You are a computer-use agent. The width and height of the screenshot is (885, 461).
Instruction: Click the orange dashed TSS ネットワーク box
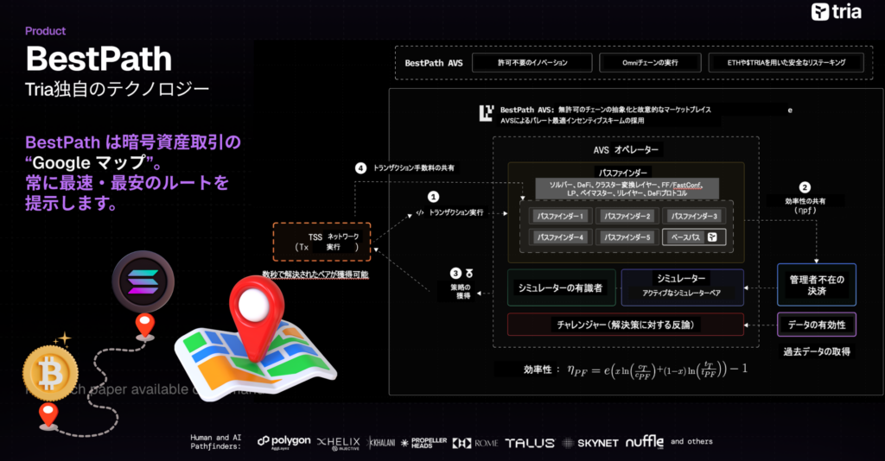point(322,241)
